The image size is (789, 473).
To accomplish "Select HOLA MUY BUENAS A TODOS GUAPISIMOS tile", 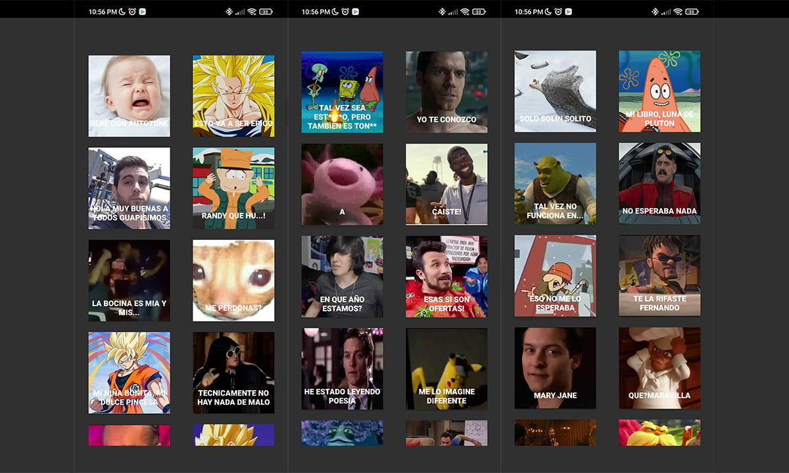I will tap(130, 188).
